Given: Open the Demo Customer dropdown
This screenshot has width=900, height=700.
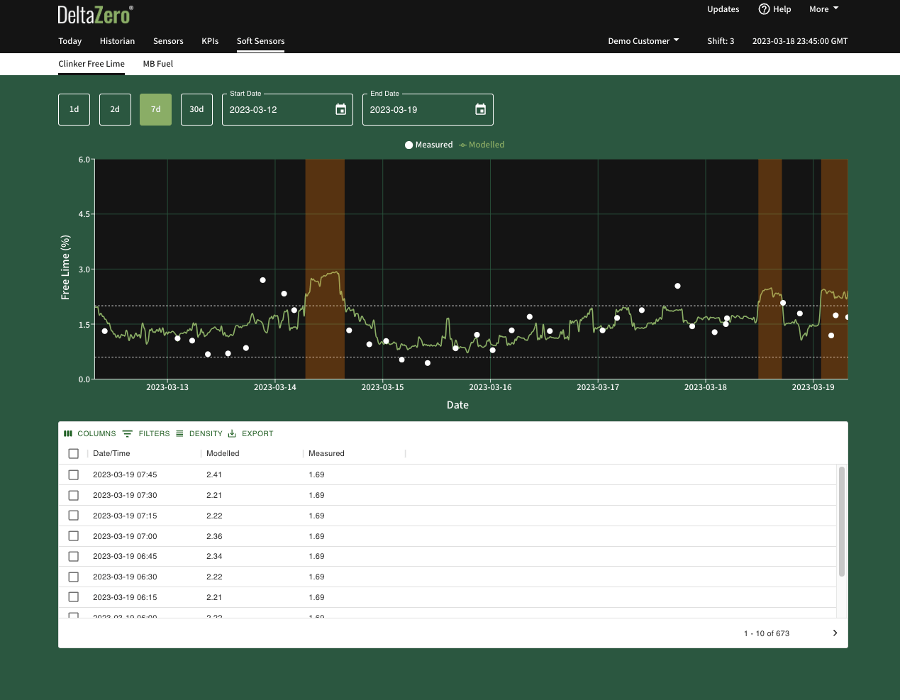Looking at the screenshot, I should pyautogui.click(x=643, y=41).
